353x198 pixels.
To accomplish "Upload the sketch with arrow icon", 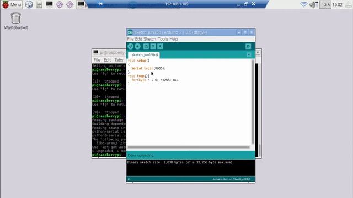I will coord(137,46).
